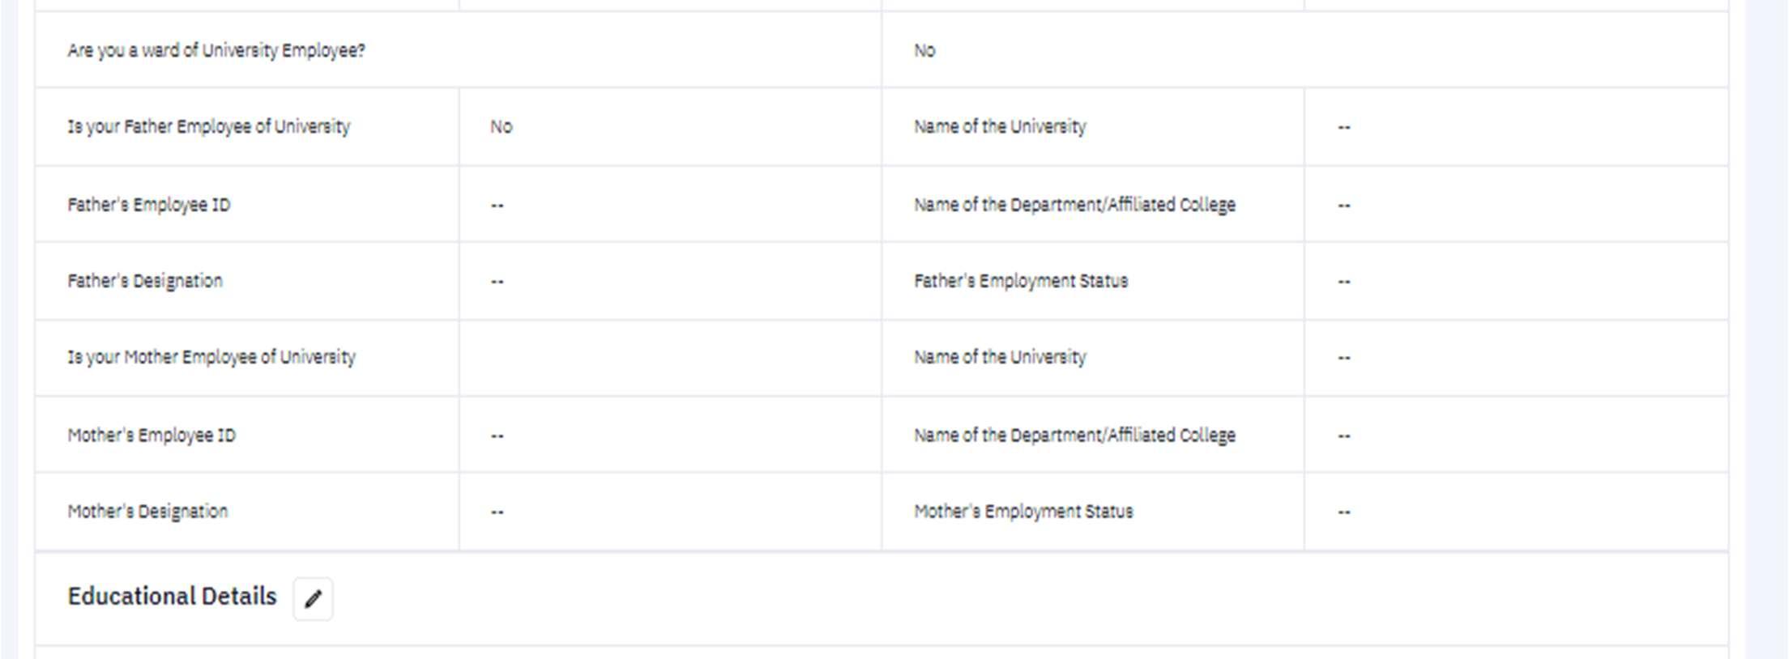Click the Father's Employment Status label

coord(1021,281)
